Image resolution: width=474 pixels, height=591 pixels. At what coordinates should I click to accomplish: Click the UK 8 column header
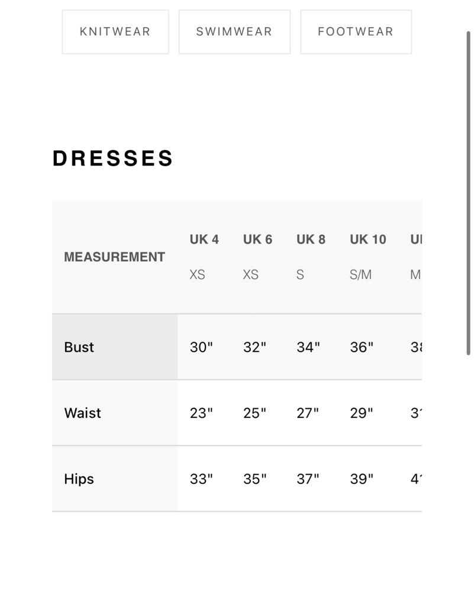(x=311, y=239)
